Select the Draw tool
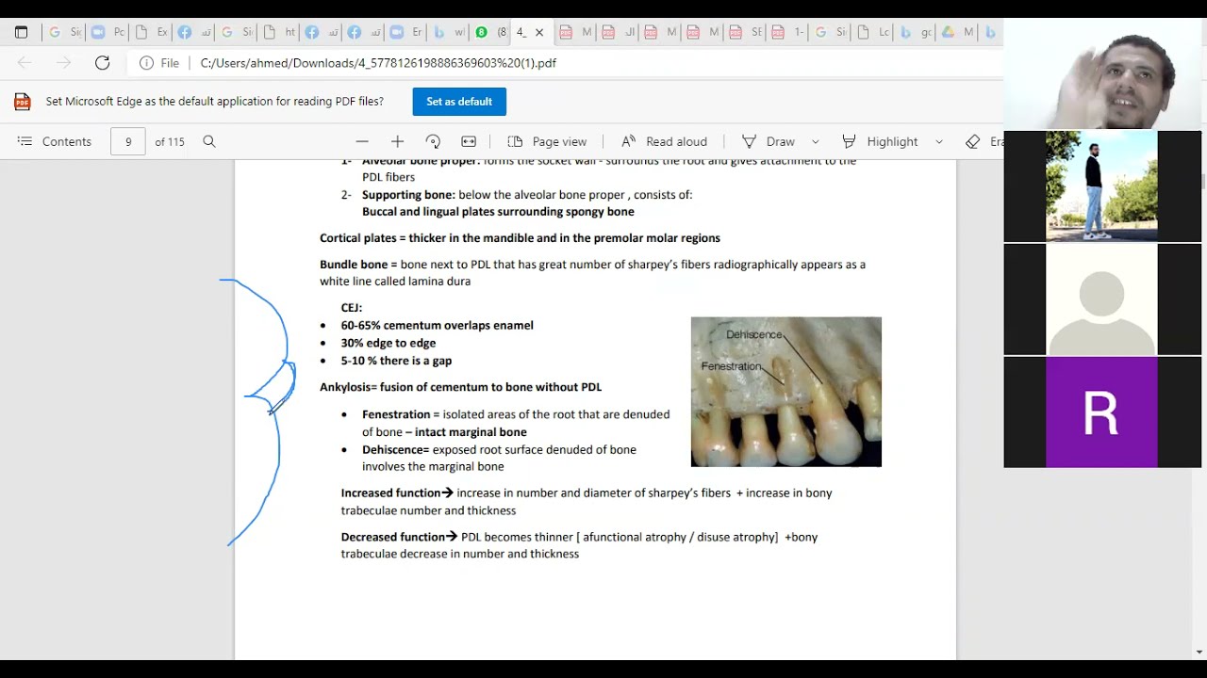 (x=769, y=141)
